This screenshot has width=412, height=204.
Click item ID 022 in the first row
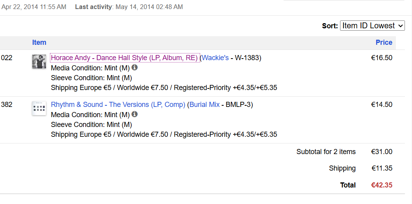coord(7,58)
